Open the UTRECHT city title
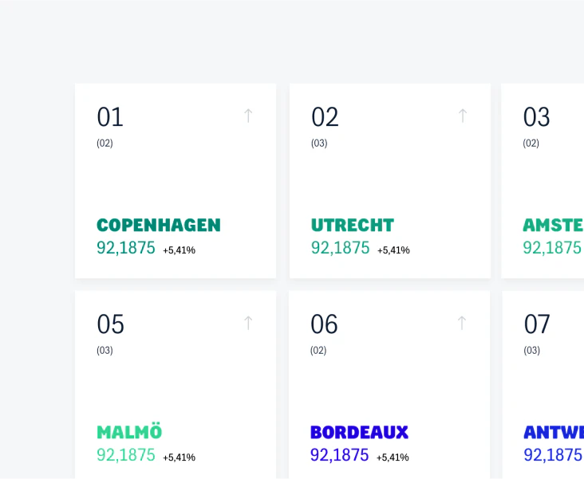The height and width of the screenshot is (479, 584). pos(353,226)
